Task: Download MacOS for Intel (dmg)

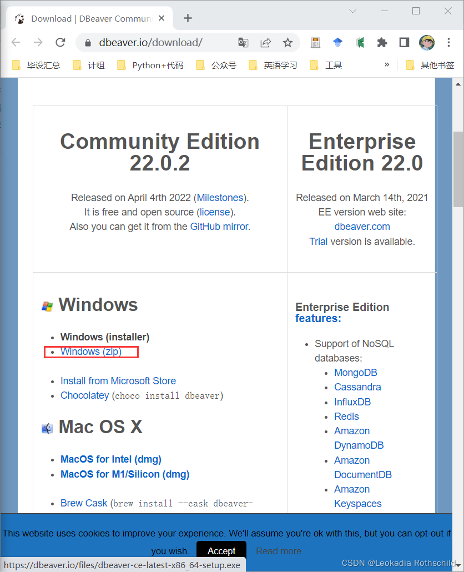Action: (x=111, y=459)
